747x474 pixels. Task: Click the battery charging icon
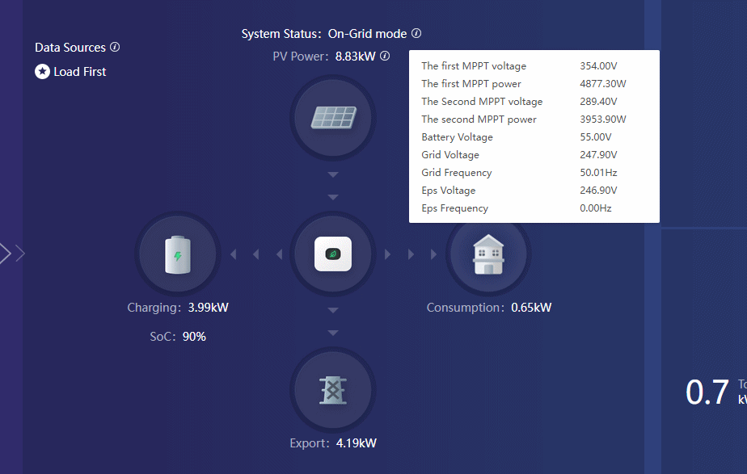click(177, 254)
